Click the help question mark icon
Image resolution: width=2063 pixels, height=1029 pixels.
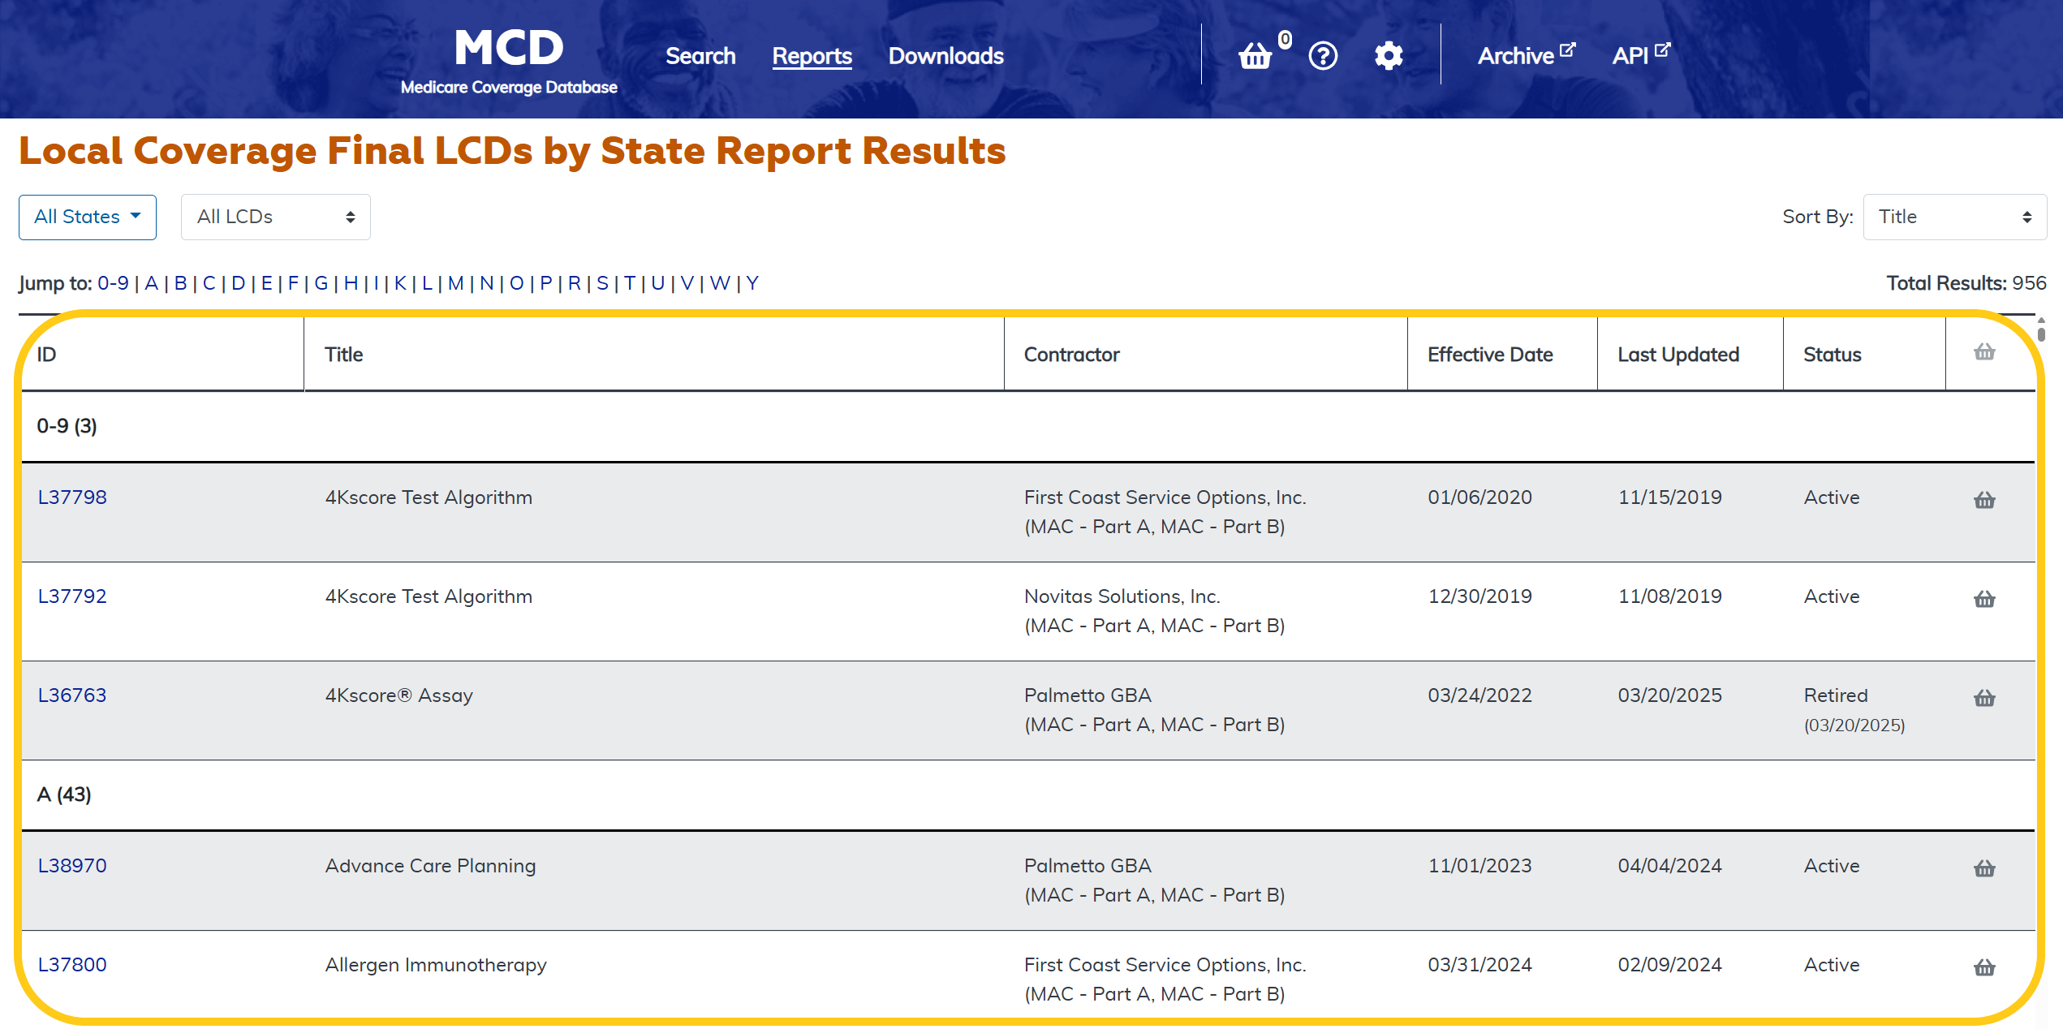(1323, 55)
